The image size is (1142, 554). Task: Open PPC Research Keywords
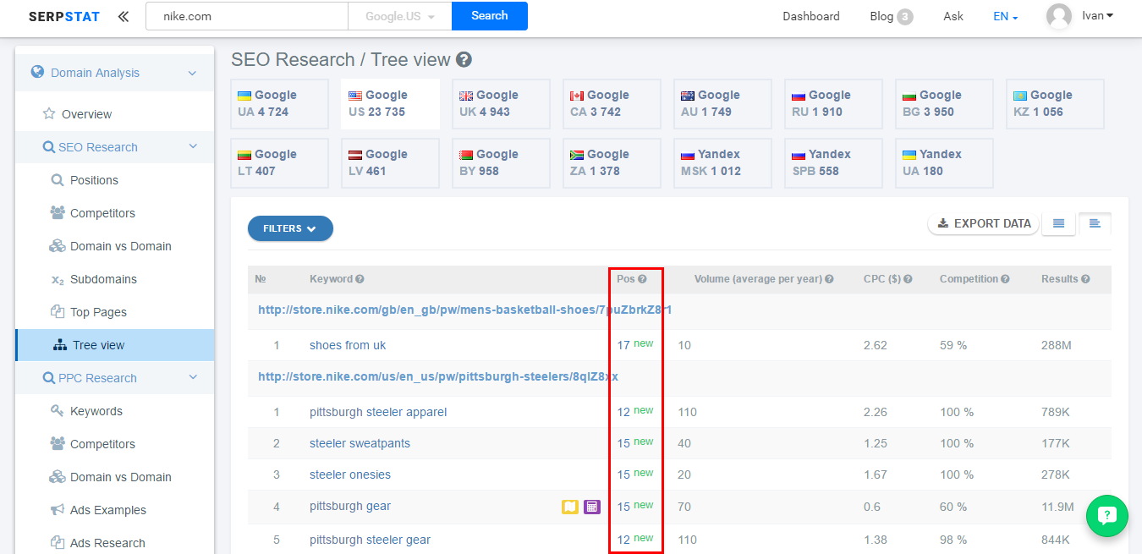pos(96,411)
